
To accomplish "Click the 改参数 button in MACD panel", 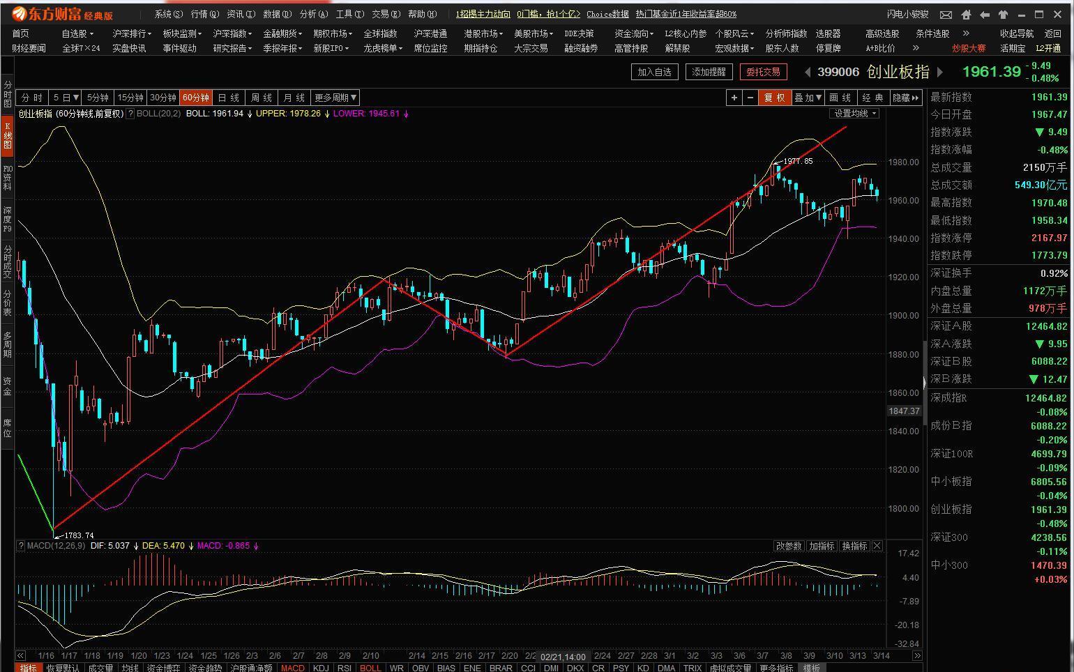I will tap(789, 546).
